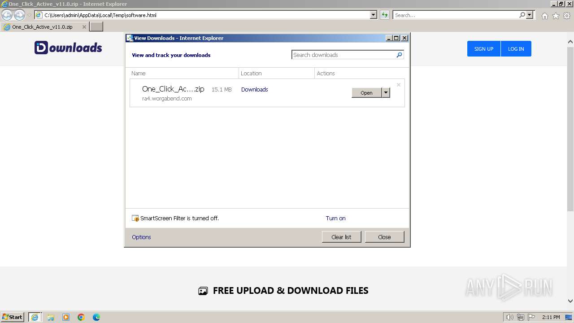Click LOG IN button on the page
This screenshot has width=574, height=323.
pyautogui.click(x=516, y=49)
